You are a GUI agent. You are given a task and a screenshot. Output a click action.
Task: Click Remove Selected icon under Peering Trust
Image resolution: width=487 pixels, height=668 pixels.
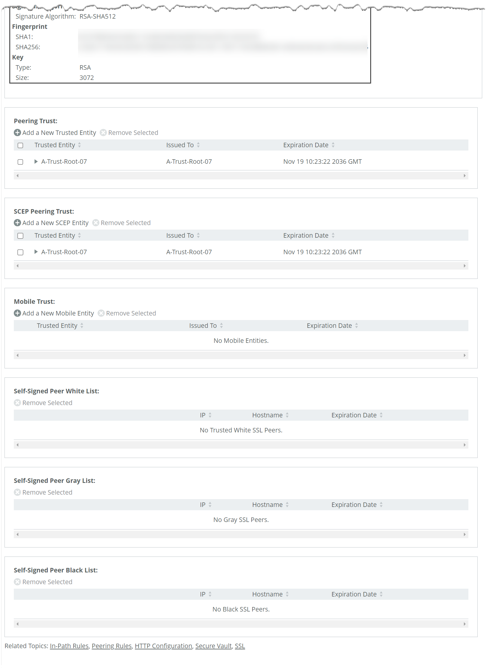point(103,133)
